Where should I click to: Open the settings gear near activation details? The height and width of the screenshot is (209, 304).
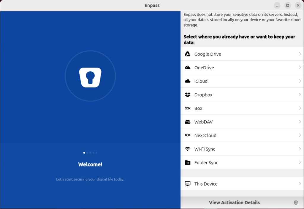pos(296,202)
